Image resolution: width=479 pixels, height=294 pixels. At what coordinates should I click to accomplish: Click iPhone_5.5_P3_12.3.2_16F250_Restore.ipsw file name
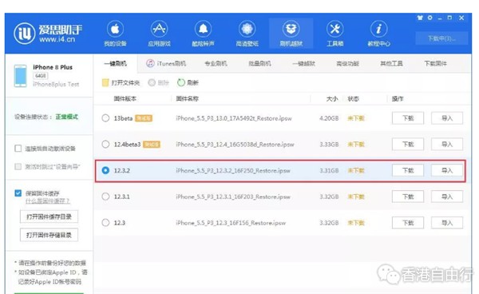(233, 170)
